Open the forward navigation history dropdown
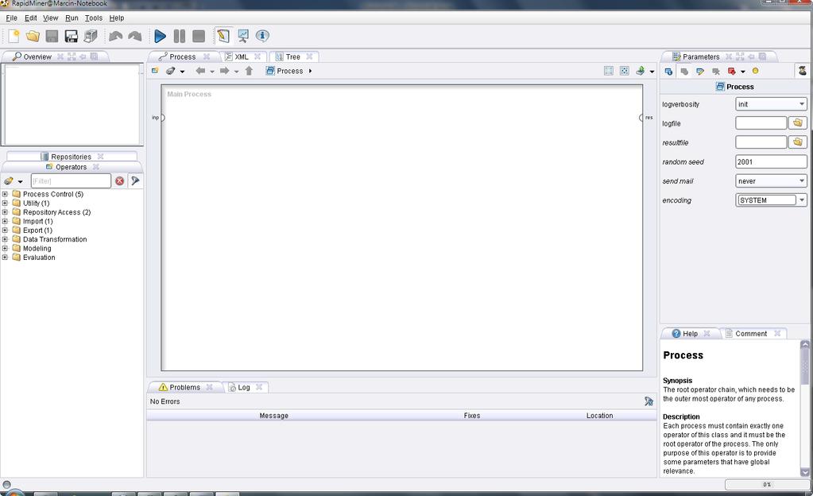 (237, 72)
